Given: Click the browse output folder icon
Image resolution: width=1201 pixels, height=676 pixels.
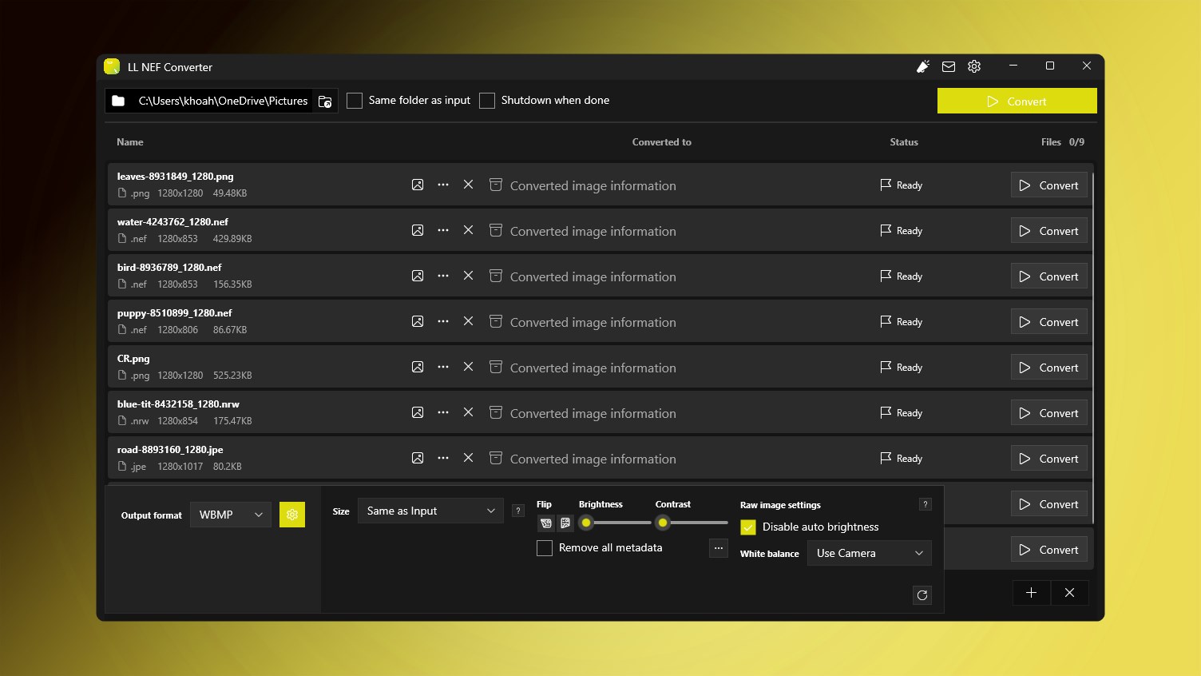Looking at the screenshot, I should click(x=325, y=101).
